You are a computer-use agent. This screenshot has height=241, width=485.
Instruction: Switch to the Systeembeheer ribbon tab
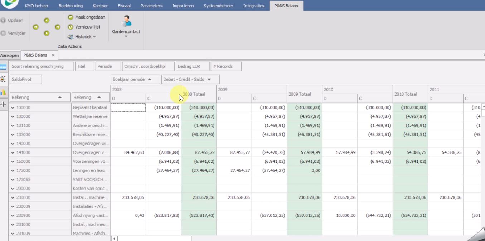click(218, 6)
